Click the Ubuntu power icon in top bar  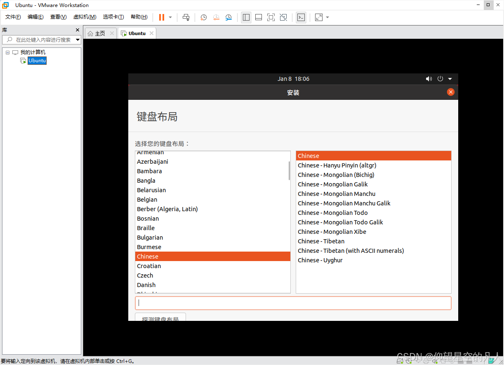click(440, 79)
